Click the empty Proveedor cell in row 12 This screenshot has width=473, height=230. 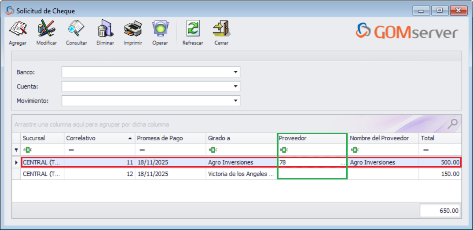(x=312, y=174)
